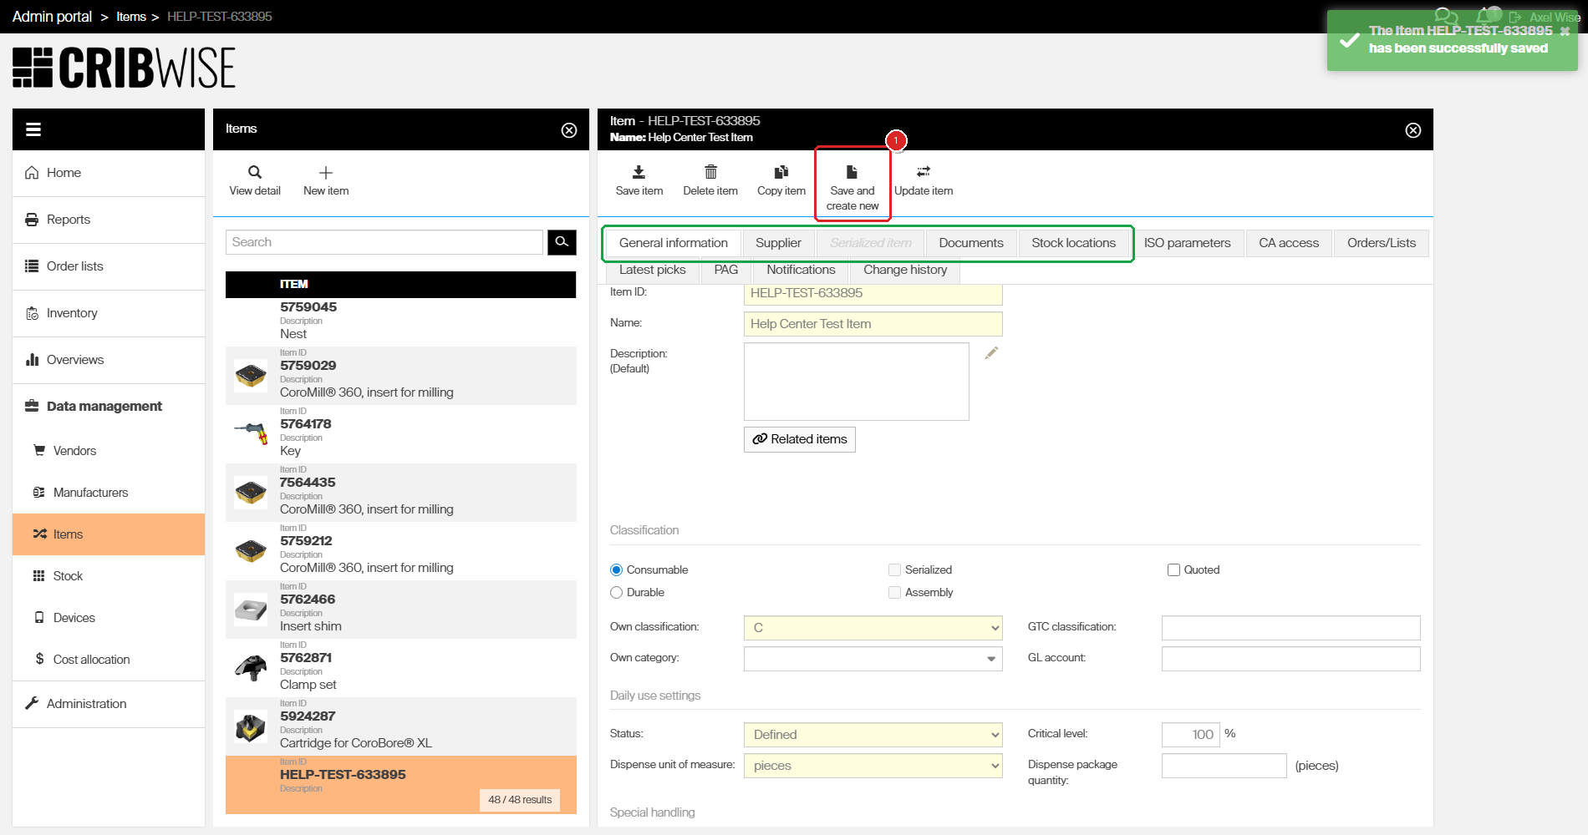Open Dispense unit of measure dropdown
This screenshot has width=1588, height=835.
point(873,766)
